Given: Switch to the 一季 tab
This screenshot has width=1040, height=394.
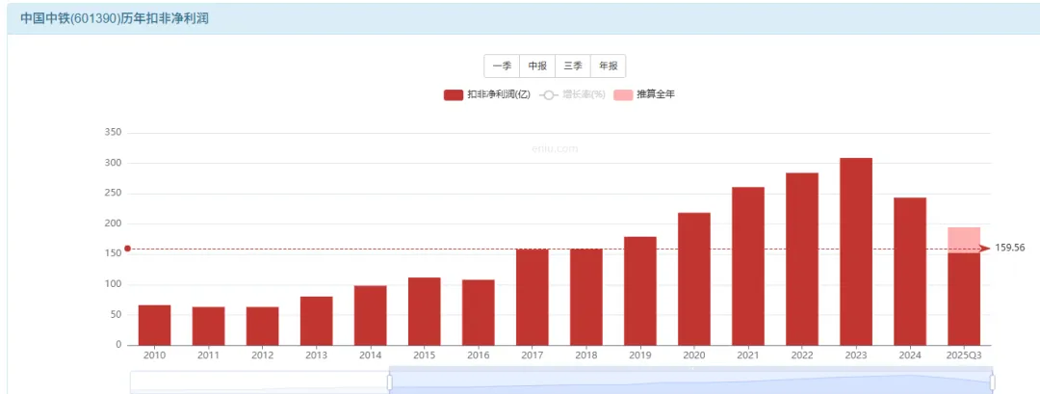Looking at the screenshot, I should point(502,66).
